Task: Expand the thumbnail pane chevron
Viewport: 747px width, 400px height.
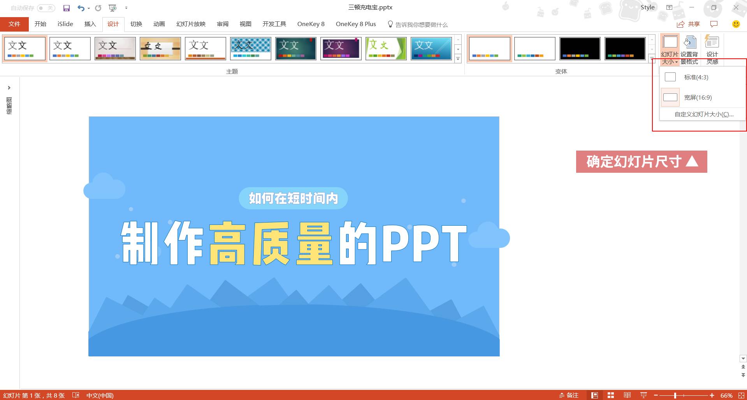Action: pyautogui.click(x=9, y=88)
